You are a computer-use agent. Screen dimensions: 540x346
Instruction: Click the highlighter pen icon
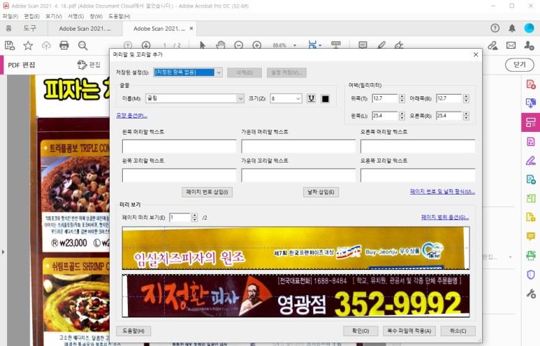381,45
